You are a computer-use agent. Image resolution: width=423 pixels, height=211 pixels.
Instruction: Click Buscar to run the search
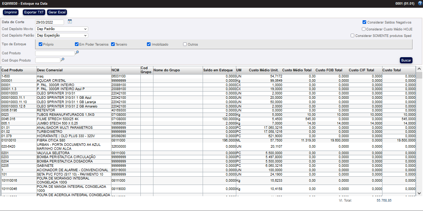(x=406, y=60)
